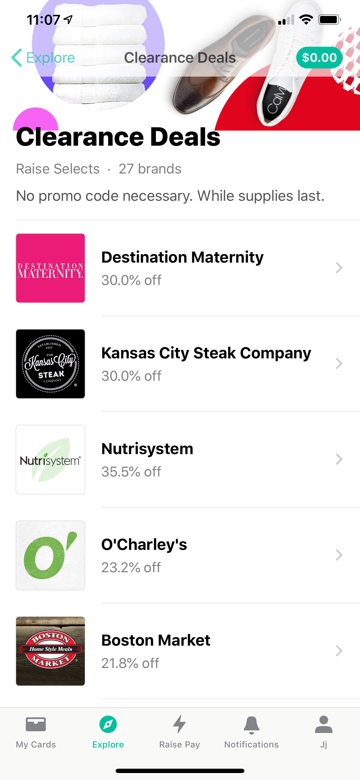Image resolution: width=360 pixels, height=780 pixels.
Task: Tap the Boston Market logo
Action: coord(50,651)
